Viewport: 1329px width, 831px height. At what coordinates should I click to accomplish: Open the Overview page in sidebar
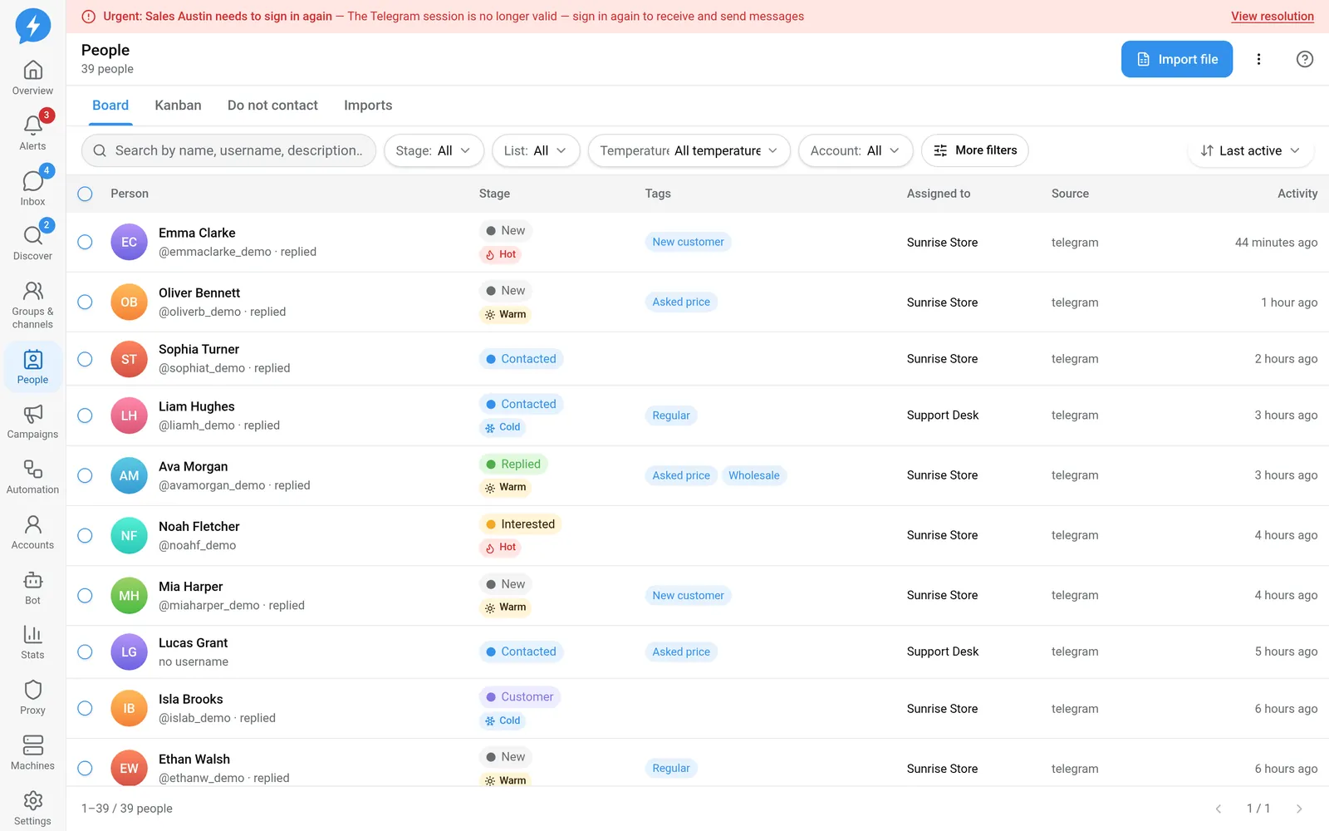(32, 78)
